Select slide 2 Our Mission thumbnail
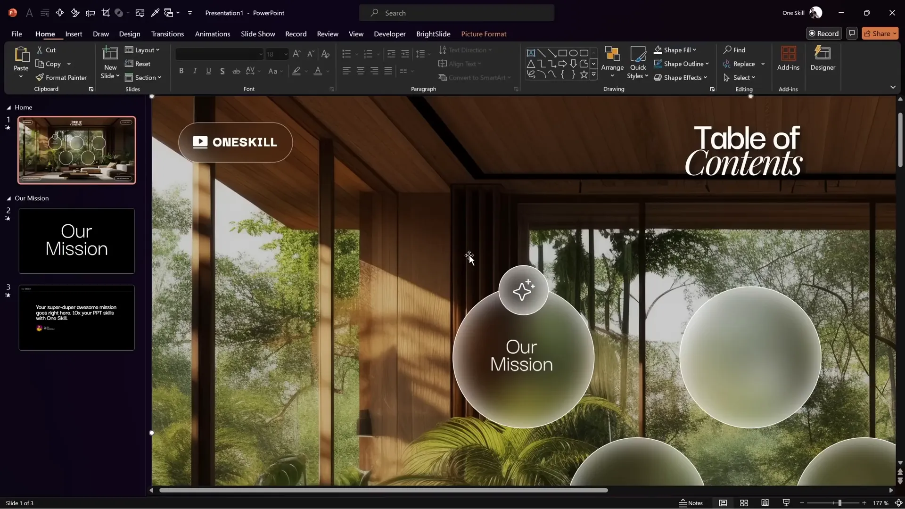905x509 pixels. point(77,241)
